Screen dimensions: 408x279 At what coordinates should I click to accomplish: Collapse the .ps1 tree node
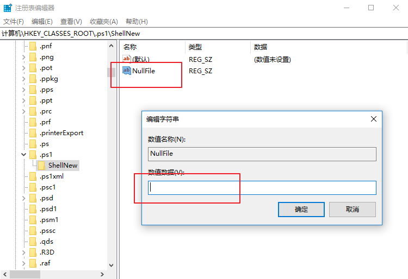pos(23,155)
